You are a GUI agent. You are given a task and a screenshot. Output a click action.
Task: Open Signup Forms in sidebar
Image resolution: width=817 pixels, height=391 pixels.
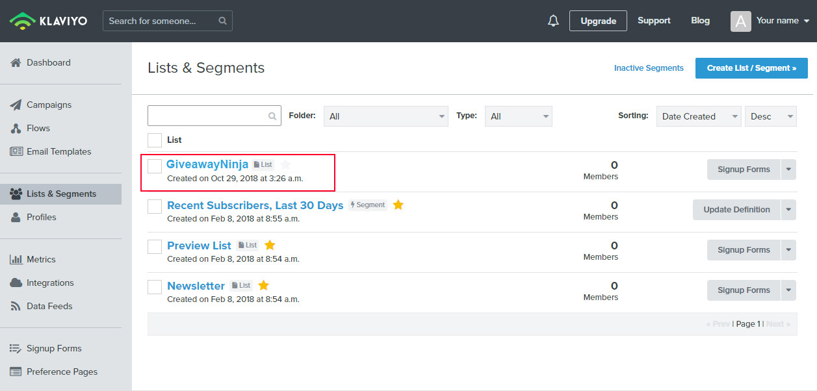click(x=54, y=349)
